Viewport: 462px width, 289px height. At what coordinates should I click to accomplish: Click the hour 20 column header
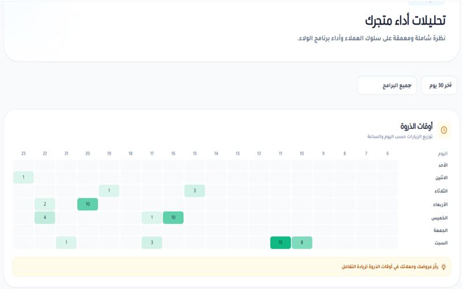click(x=88, y=153)
